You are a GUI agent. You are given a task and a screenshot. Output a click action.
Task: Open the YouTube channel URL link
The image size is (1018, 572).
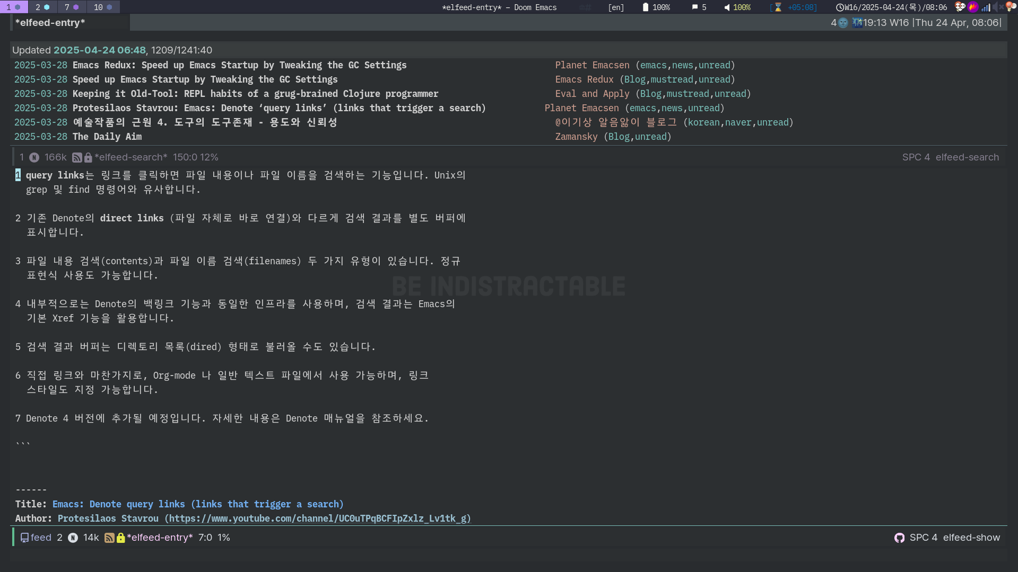[318, 519]
